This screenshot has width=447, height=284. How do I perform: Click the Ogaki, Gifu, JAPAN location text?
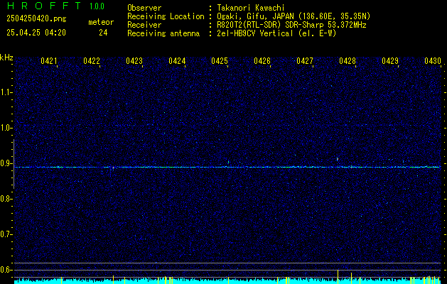pos(293,16)
